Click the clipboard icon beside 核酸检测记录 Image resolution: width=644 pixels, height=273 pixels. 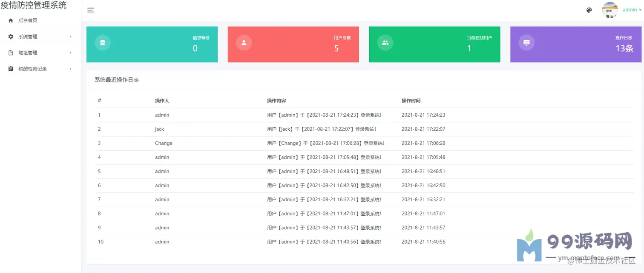11,69
